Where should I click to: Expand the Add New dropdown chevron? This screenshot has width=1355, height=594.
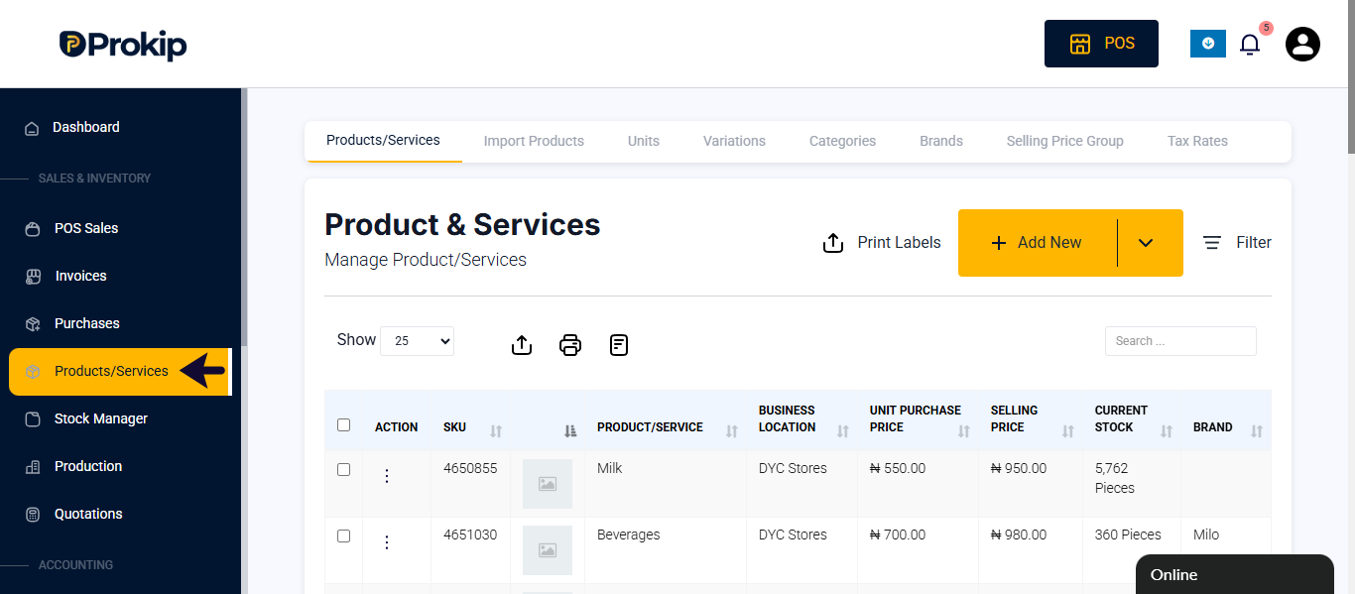click(x=1146, y=243)
